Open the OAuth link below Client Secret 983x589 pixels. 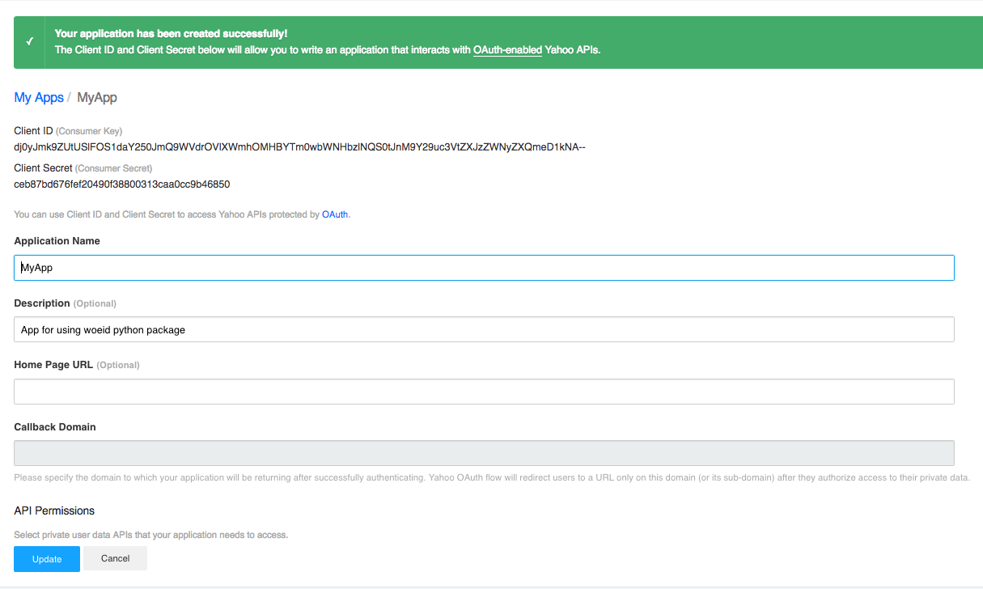tap(335, 215)
